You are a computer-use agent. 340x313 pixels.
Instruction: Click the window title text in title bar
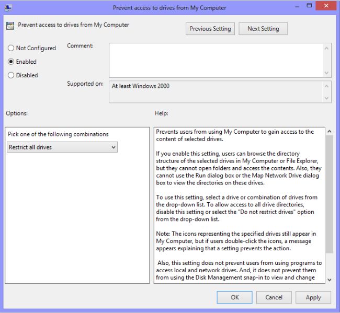[169, 8]
